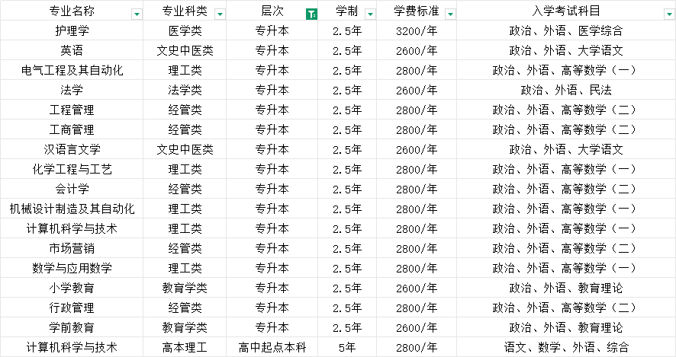Select the 英语 major cell

click(72, 50)
